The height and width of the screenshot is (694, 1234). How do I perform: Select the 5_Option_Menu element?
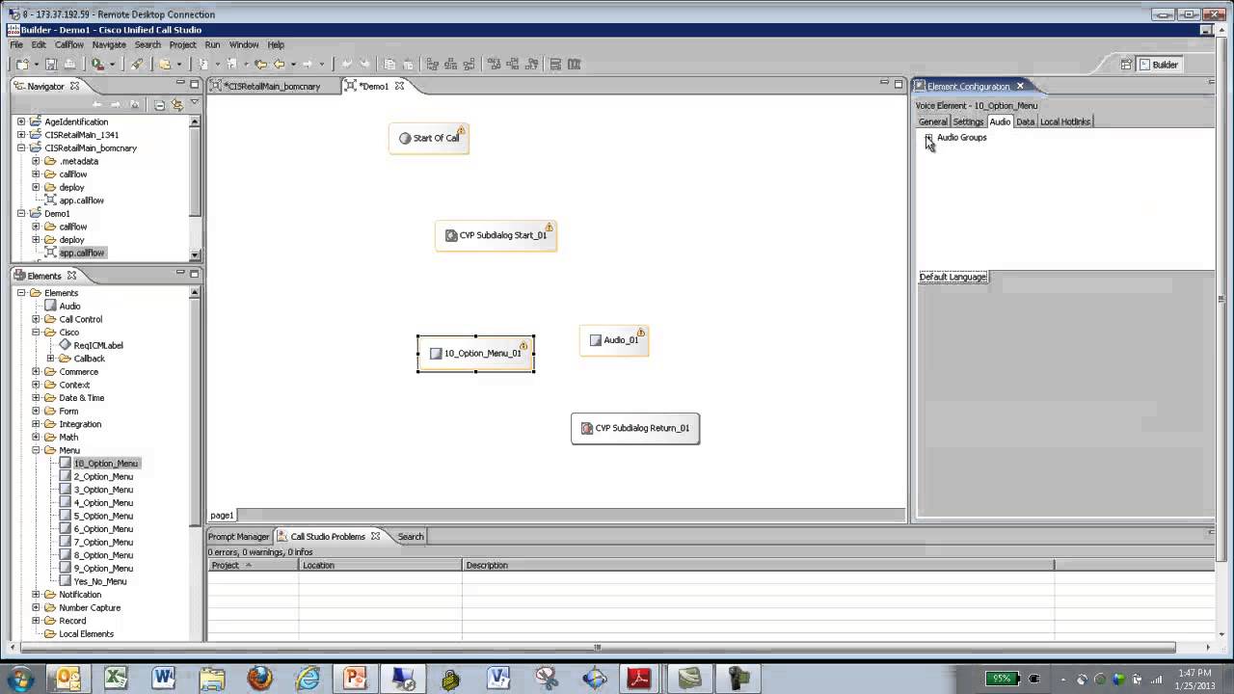[103, 516]
